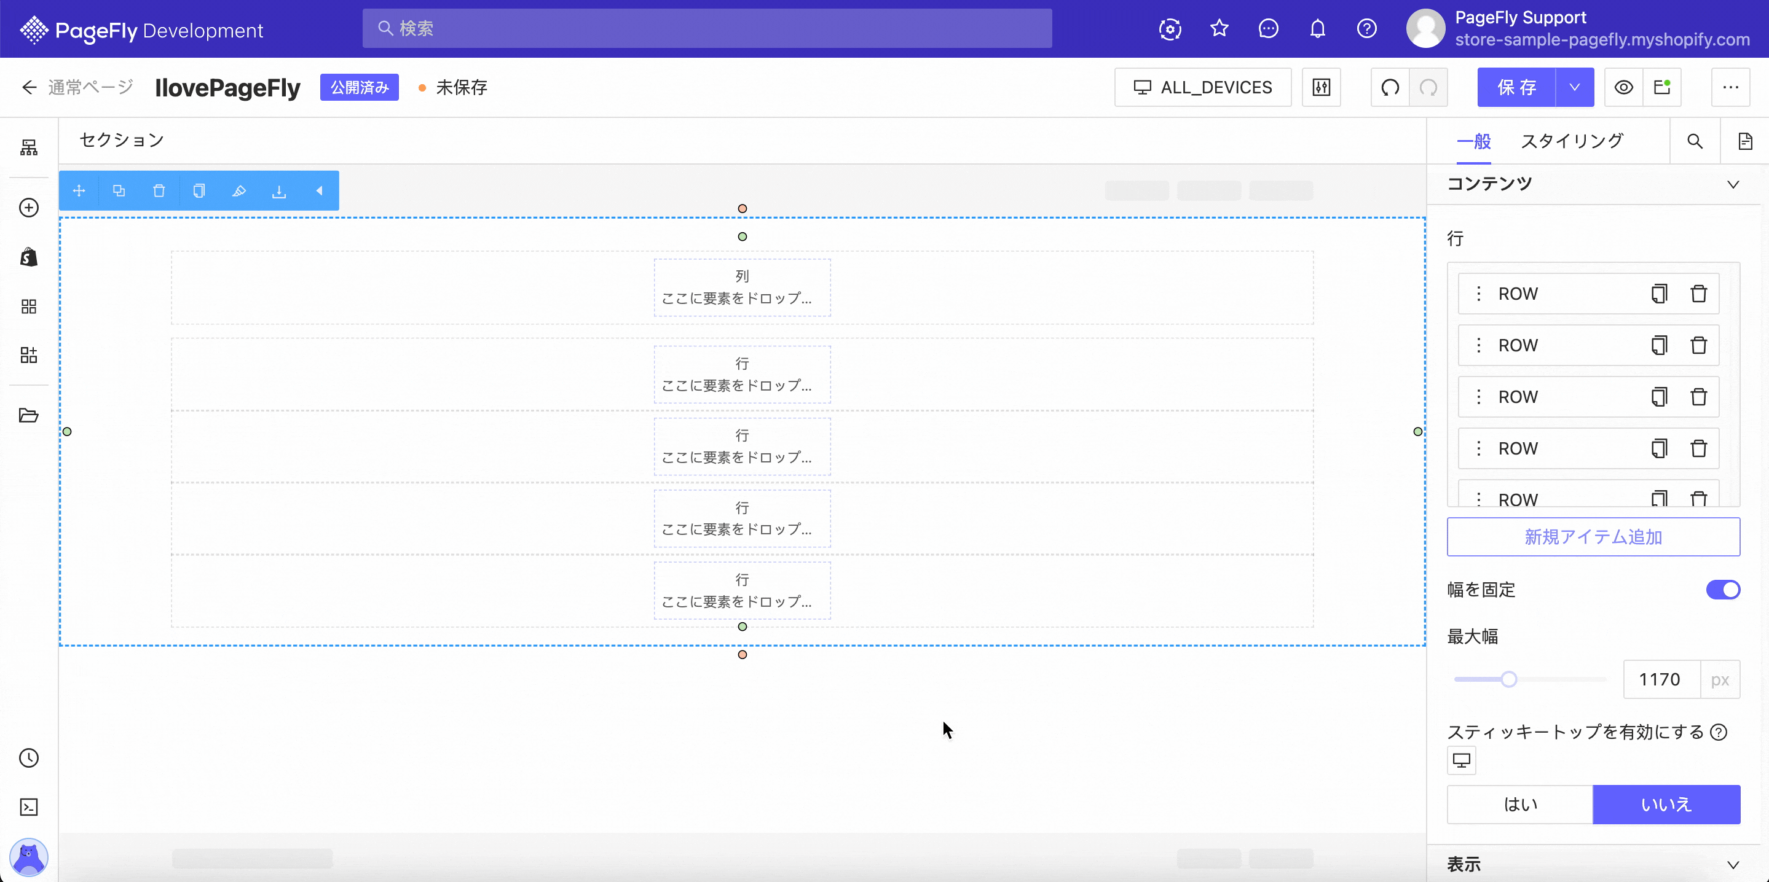Image resolution: width=1769 pixels, height=882 pixels.
Task: Select いいえ for sticky top
Action: click(x=1667, y=805)
